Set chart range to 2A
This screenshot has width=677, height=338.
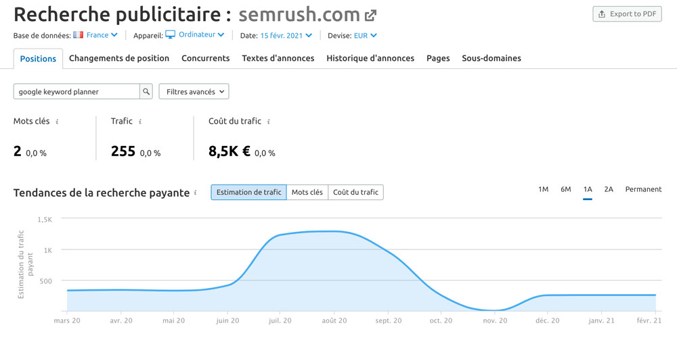pos(609,189)
